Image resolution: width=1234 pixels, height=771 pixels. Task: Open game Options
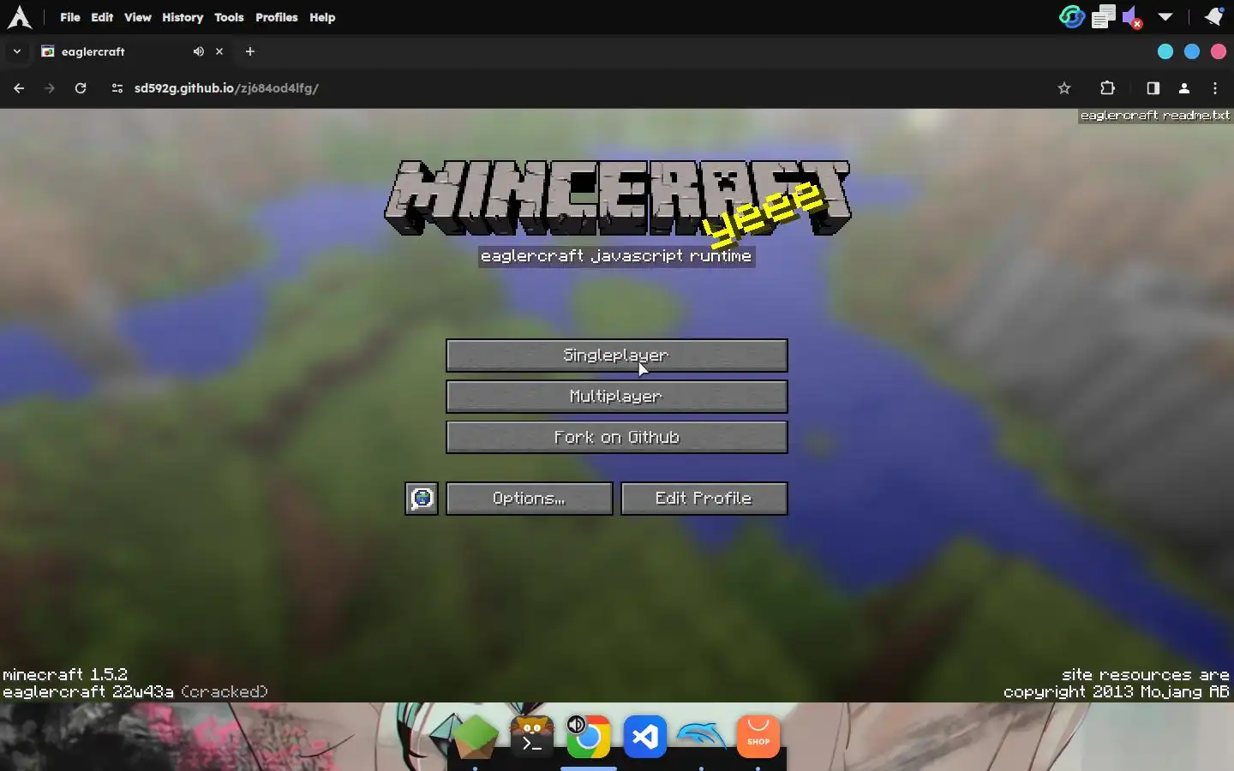coord(530,499)
